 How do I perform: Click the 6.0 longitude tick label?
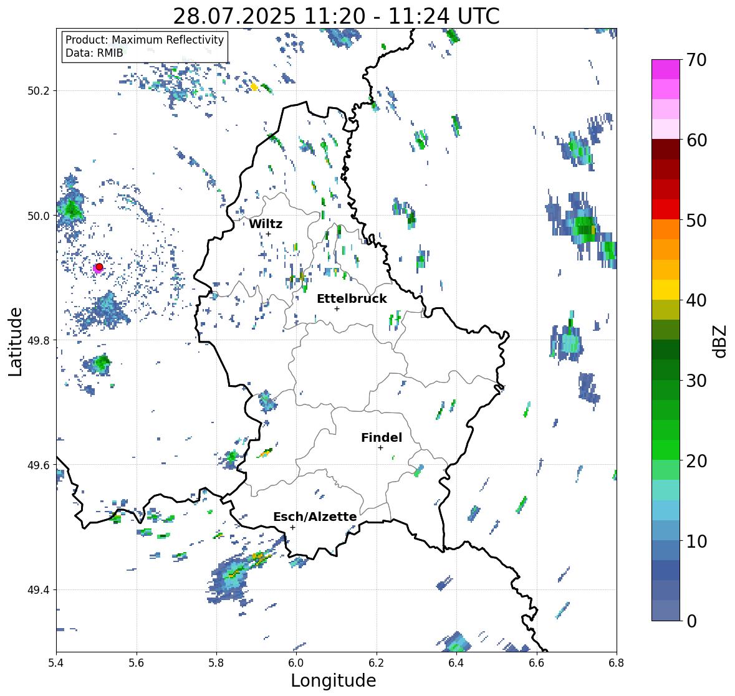(x=296, y=663)
